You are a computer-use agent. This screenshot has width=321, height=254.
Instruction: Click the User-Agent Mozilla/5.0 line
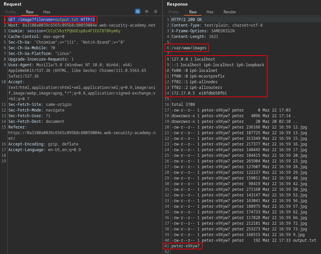tap(70, 65)
